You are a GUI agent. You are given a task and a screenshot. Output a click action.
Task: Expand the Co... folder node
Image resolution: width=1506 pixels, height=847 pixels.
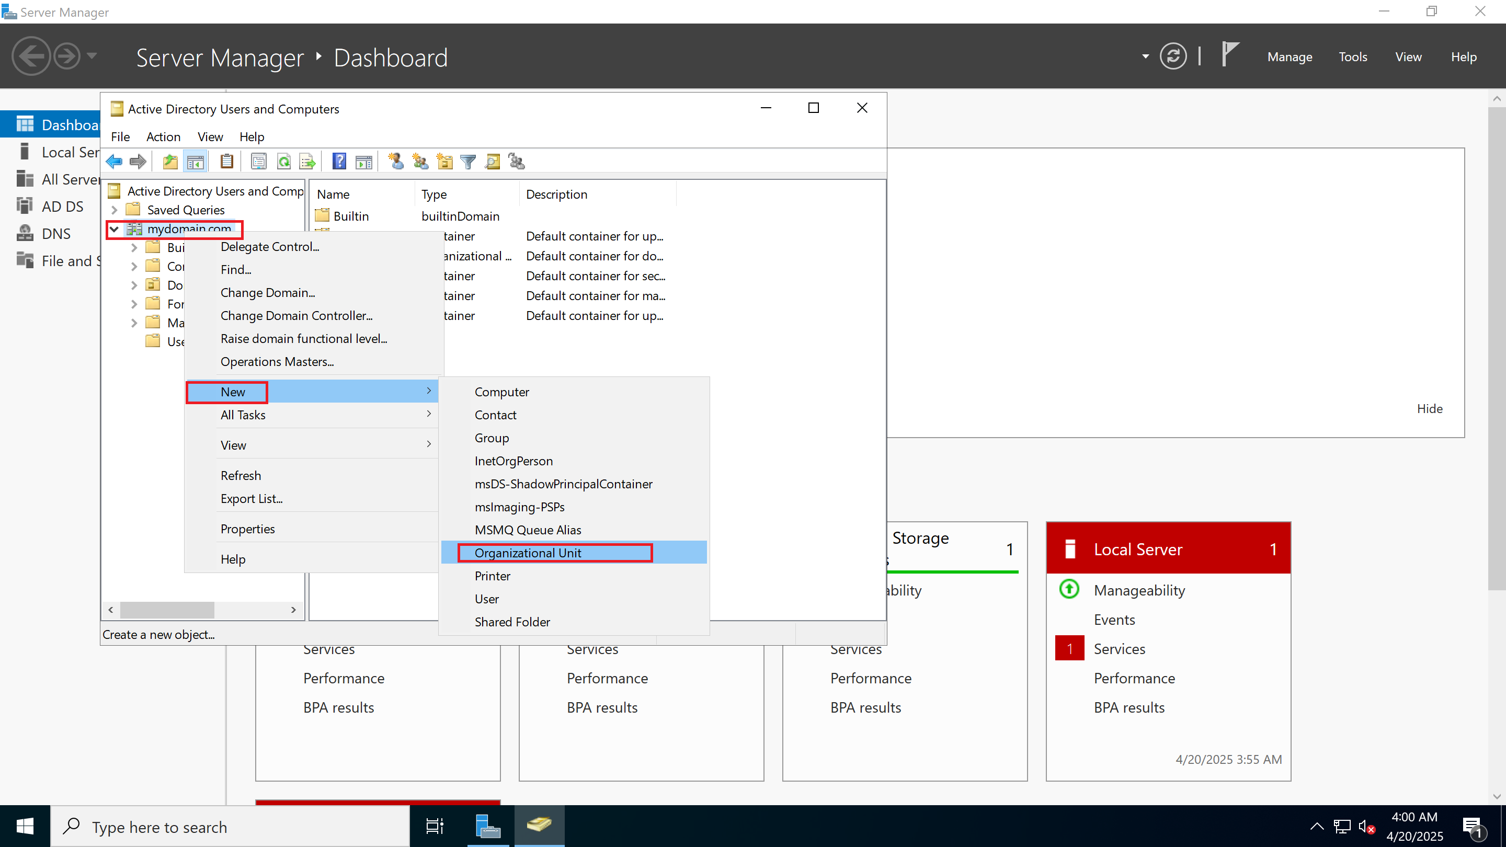134,267
